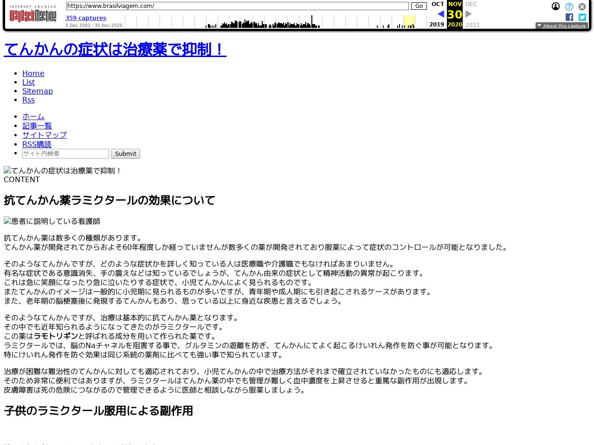Go to previous capture arrow
Screen dimensions: 594x445
(441, 14)
